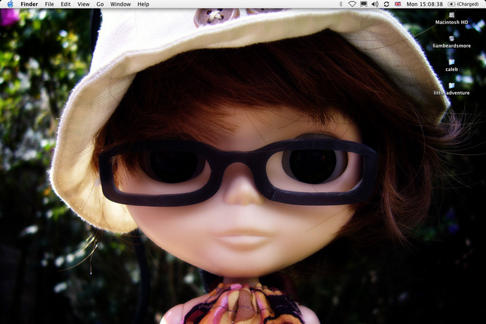Click the Macintosh HD label text
The width and height of the screenshot is (486, 324).
(x=451, y=22)
